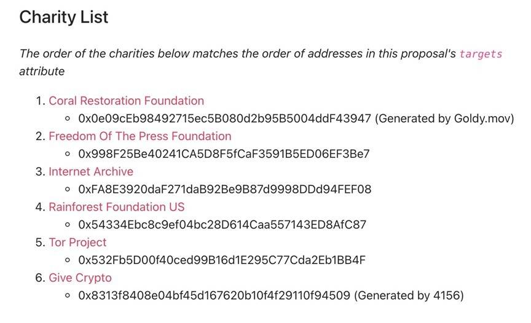Open the Tor Project link
Screen dimensions: 531x323
(77, 243)
